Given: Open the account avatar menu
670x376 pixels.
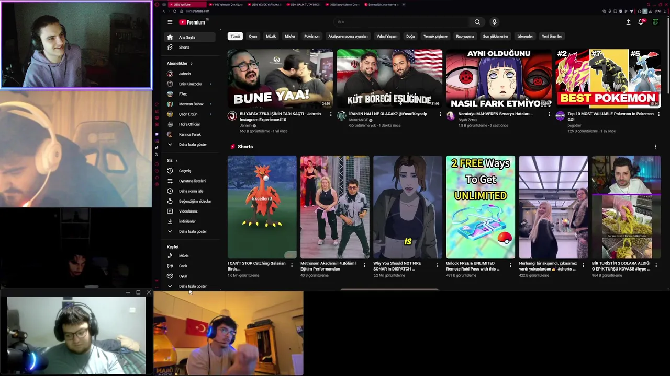Looking at the screenshot, I should click(655, 22).
